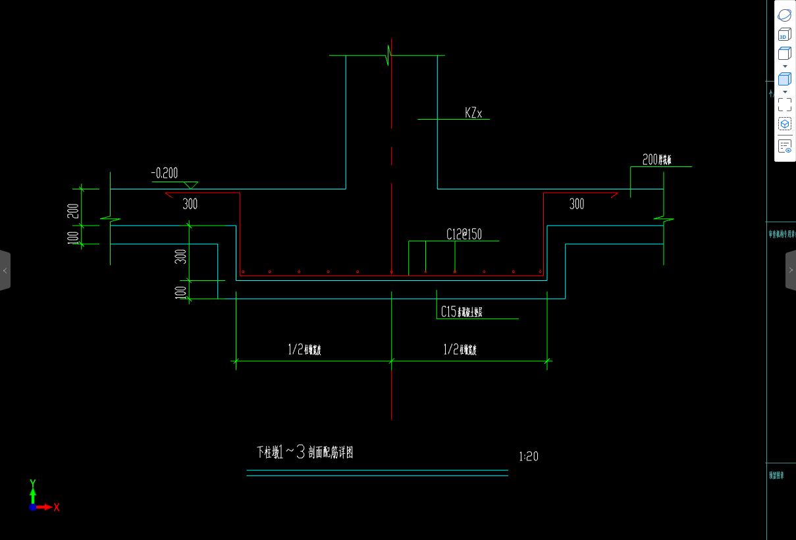Viewport: 796px width, 540px height.
Task: Click the left 300 dimension under -0.200
Action: tap(190, 204)
